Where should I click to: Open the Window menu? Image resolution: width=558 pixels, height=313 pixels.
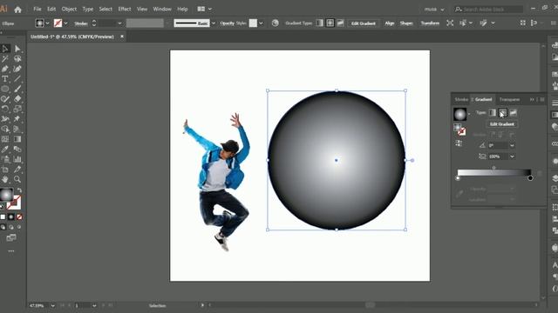(x=162, y=9)
